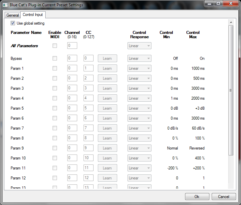Screen dimensions: 241x205
Task: Click Learn for Param 7
Action: [108, 128]
